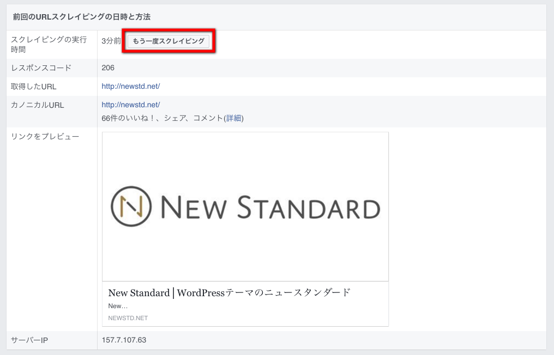Click the スクレイピングの実行時間 row label

[x=49, y=45]
